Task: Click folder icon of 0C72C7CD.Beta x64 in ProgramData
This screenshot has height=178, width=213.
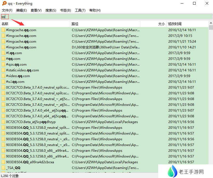Action: [x=3, y=116]
